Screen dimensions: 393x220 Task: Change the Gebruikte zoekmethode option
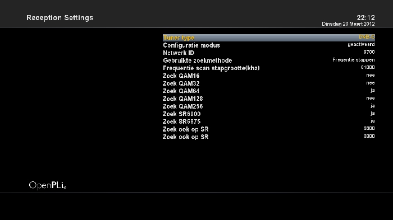point(269,60)
